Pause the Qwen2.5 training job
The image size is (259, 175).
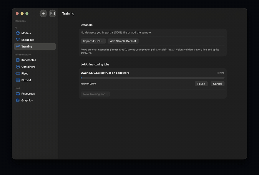click(x=201, y=84)
